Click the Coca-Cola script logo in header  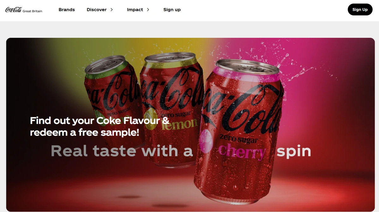pos(13,10)
